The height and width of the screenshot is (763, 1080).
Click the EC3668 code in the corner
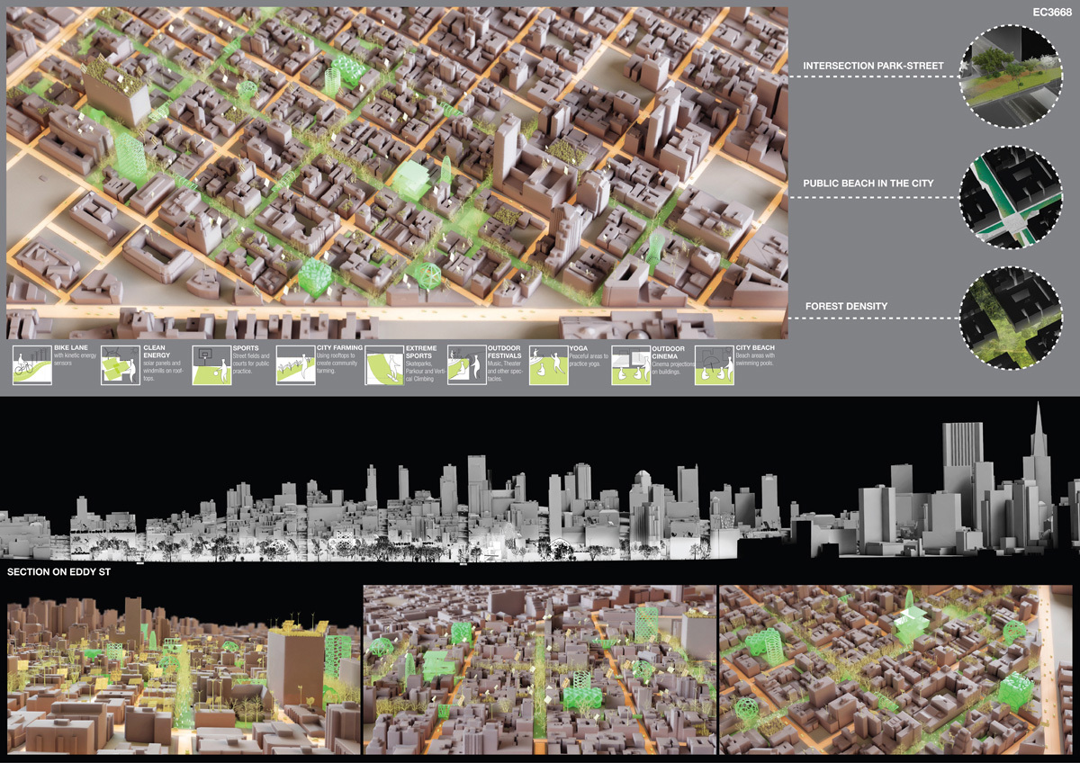[1048, 14]
